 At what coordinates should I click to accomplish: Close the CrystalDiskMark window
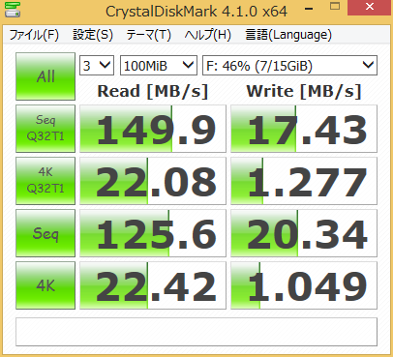(x=370, y=7)
